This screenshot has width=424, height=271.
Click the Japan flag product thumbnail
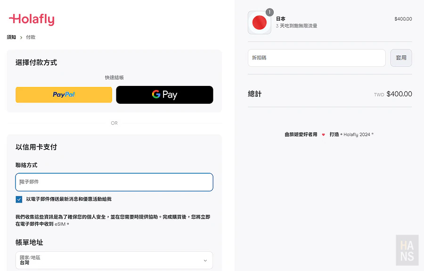(x=259, y=23)
